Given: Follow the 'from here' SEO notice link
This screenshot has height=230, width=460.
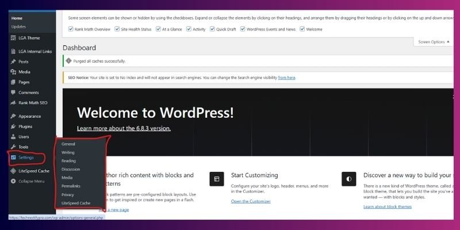Looking at the screenshot, I should click(x=286, y=78).
